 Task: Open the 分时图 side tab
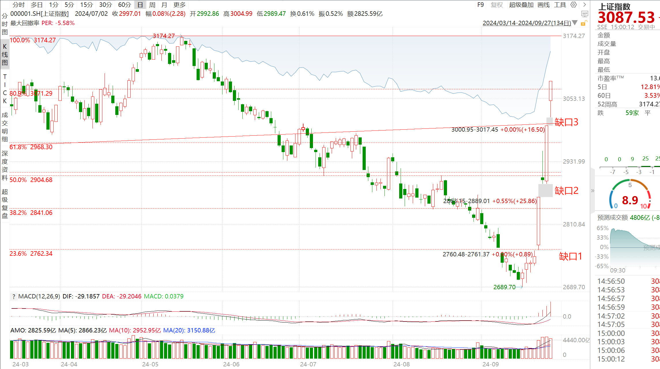click(x=5, y=24)
